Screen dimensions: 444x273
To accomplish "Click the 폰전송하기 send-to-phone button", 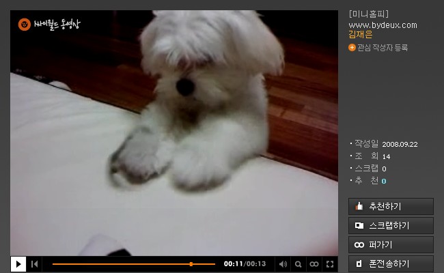I will tap(391, 263).
